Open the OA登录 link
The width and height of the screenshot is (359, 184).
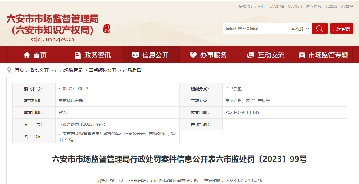[x=295, y=6]
